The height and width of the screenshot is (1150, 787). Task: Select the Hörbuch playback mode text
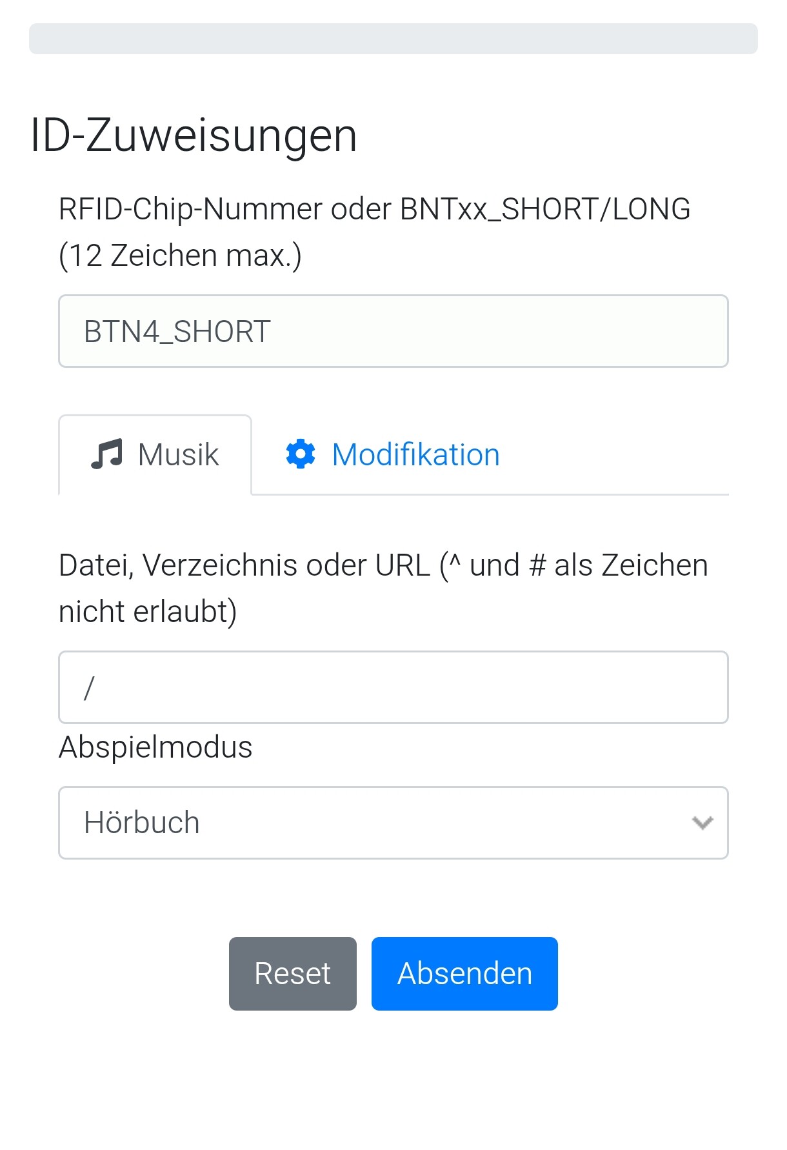[142, 823]
